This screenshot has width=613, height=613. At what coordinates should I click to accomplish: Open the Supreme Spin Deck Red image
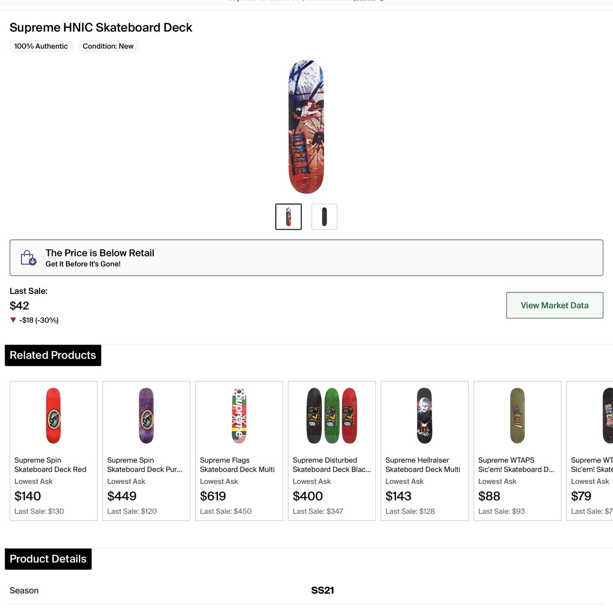[54, 416]
